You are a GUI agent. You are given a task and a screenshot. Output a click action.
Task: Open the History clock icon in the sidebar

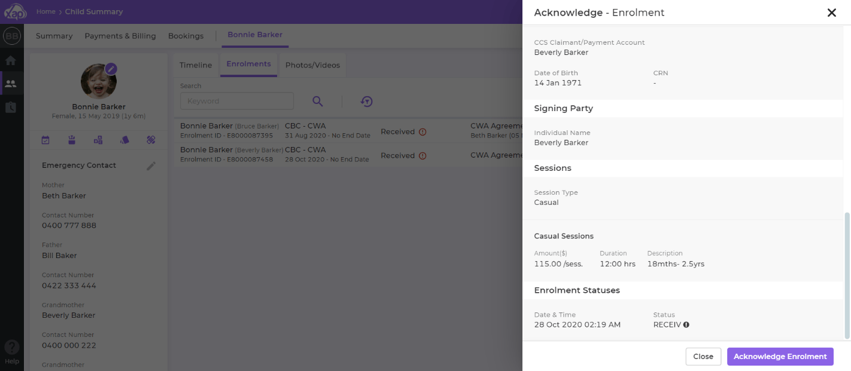click(11, 106)
